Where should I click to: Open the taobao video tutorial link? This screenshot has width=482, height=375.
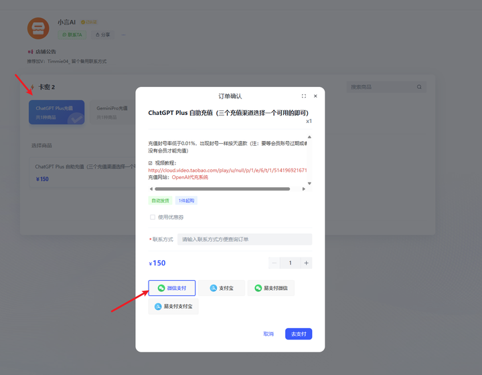[228, 170]
